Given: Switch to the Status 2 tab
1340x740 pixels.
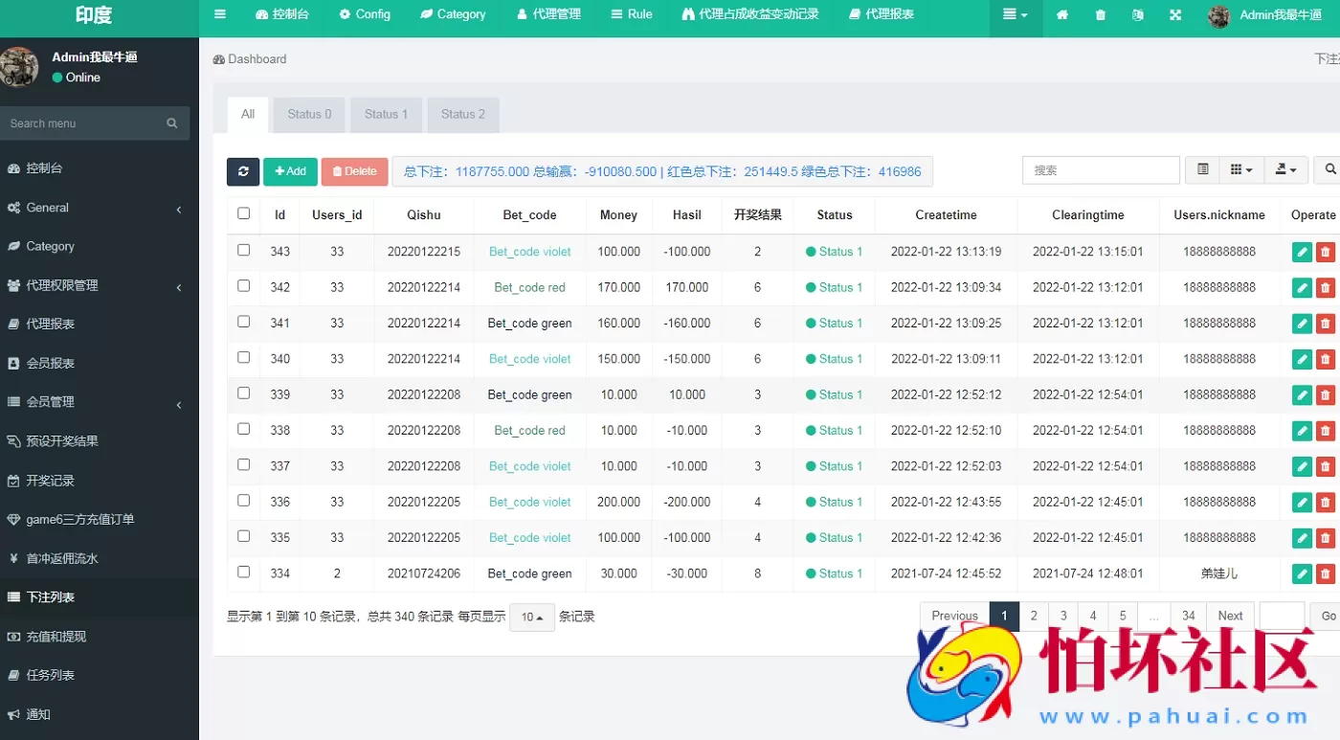Looking at the screenshot, I should click(463, 113).
